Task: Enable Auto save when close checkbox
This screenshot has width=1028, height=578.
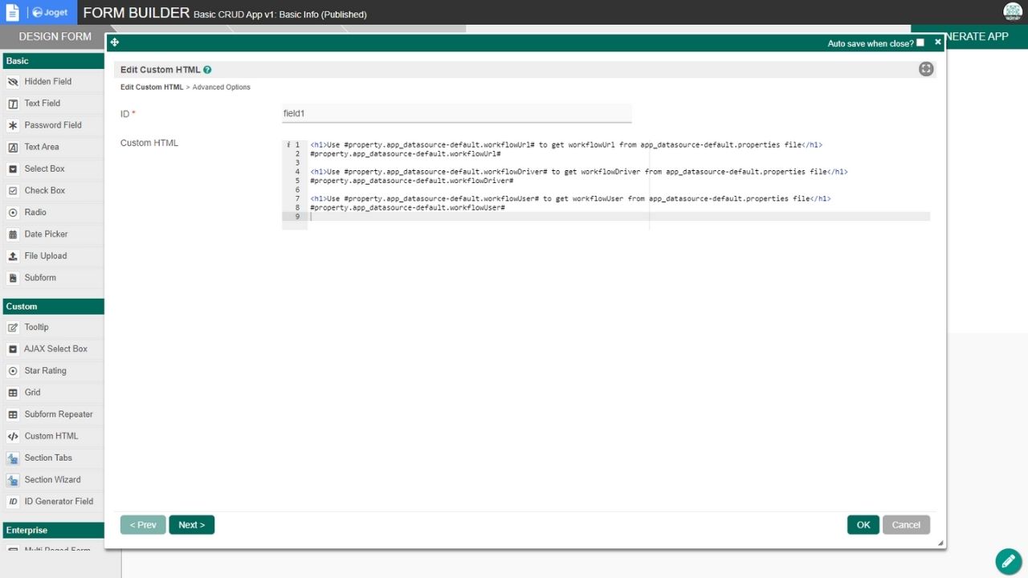Action: click(x=920, y=43)
